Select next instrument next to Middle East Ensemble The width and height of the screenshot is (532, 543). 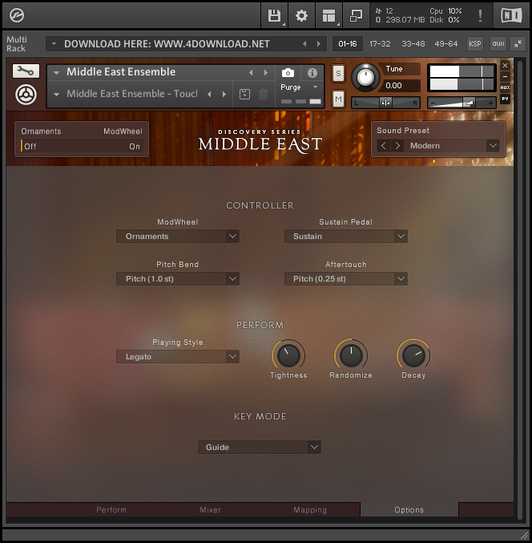click(266, 73)
